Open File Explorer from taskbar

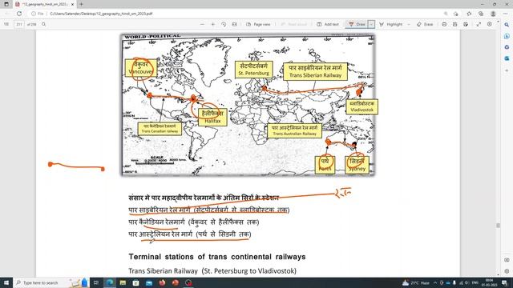click(x=123, y=282)
